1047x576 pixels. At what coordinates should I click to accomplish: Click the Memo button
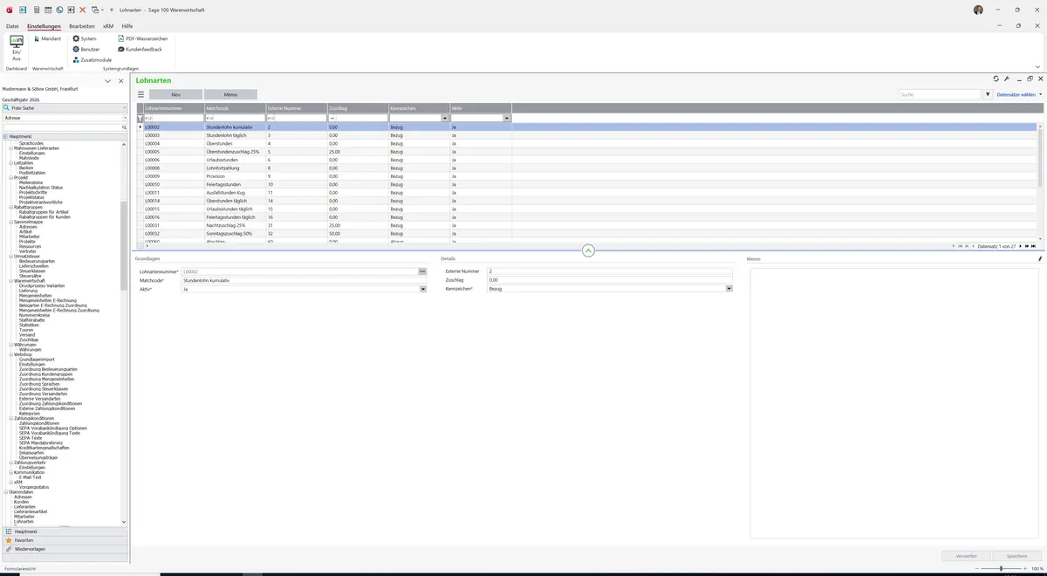coord(230,94)
